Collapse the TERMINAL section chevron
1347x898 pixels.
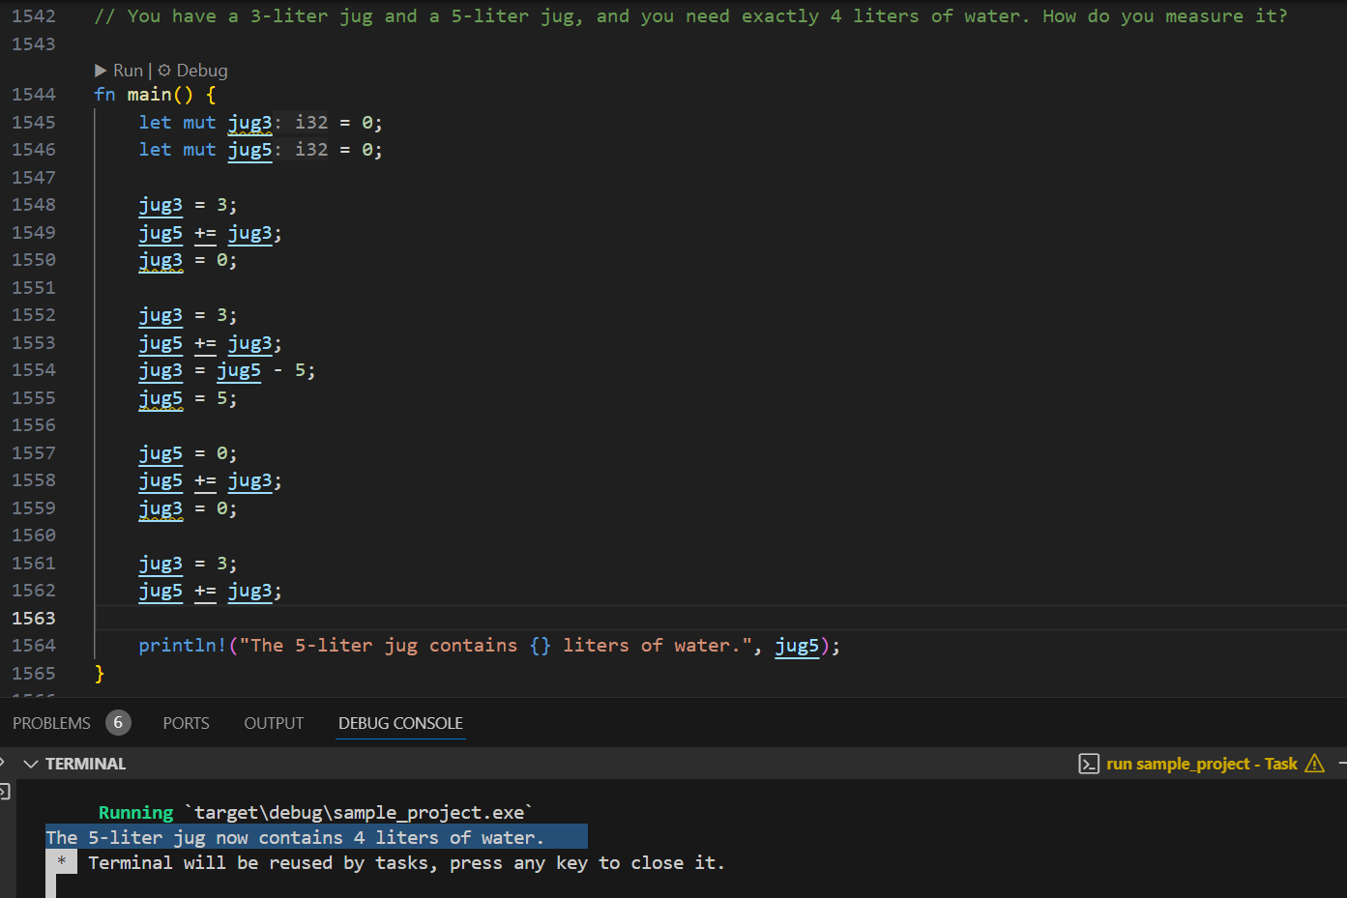click(31, 764)
